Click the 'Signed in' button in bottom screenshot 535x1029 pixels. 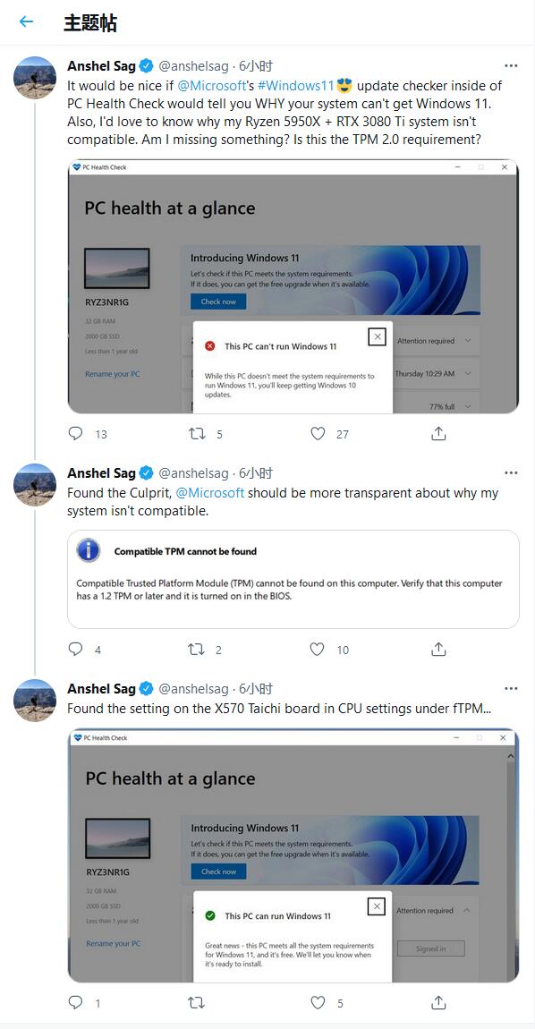430,948
